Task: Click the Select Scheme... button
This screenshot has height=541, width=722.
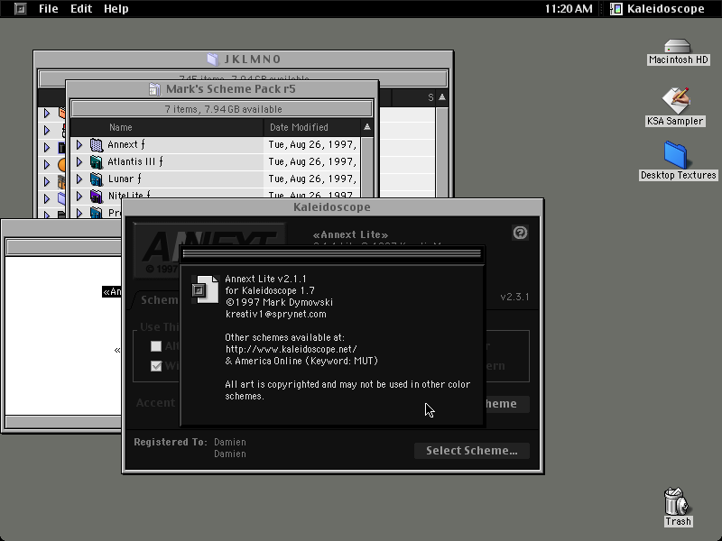Action: [471, 451]
